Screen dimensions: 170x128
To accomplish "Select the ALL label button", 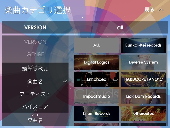I will pyautogui.click(x=97, y=45).
